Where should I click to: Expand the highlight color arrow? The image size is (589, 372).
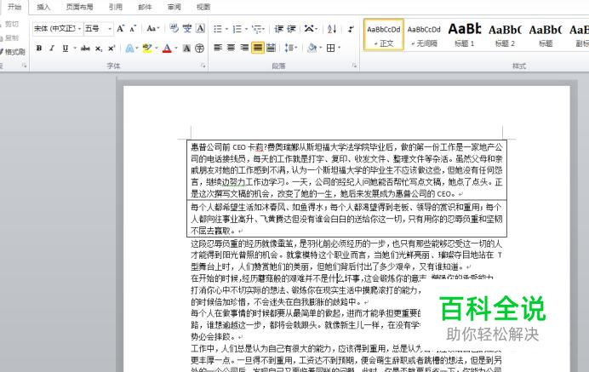[x=157, y=49]
